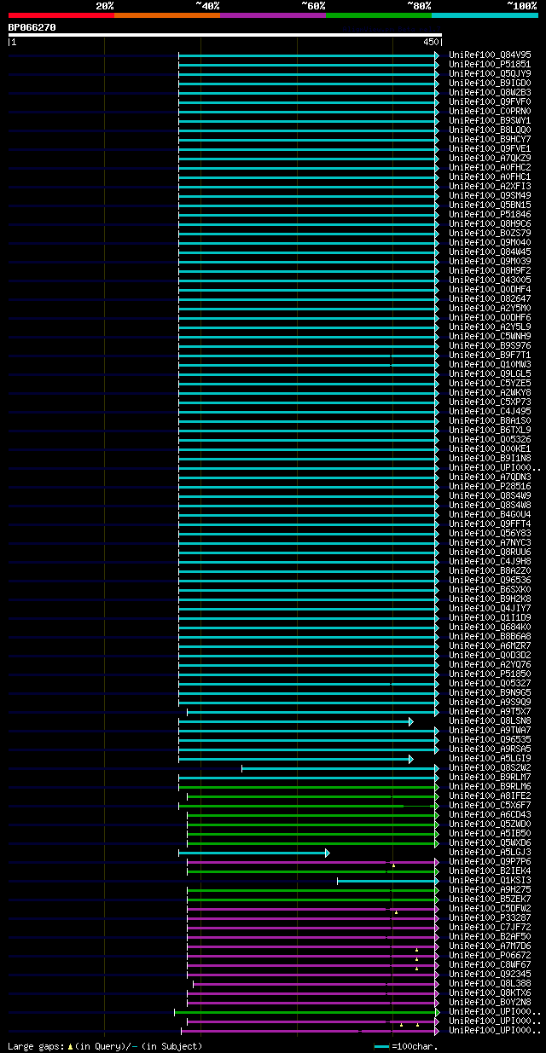Click the UniRef100_Q10MW3 entry
Viewport: 546px width, 1053px height.
[x=490, y=364]
